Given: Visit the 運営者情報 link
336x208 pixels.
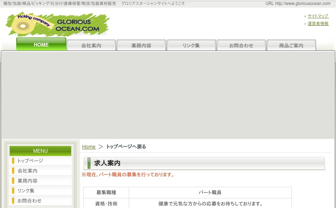Looking at the screenshot, I should click(x=318, y=24).
